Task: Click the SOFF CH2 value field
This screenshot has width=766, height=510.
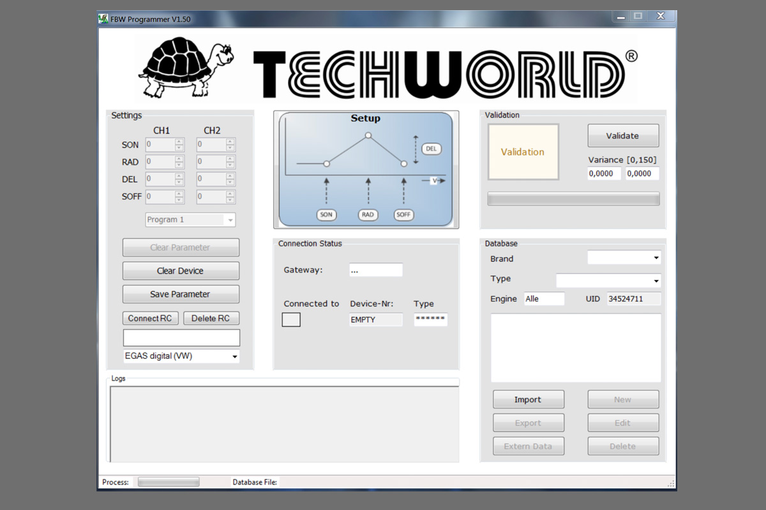Action: pos(211,196)
